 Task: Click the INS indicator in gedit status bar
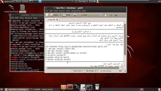(x=120, y=71)
